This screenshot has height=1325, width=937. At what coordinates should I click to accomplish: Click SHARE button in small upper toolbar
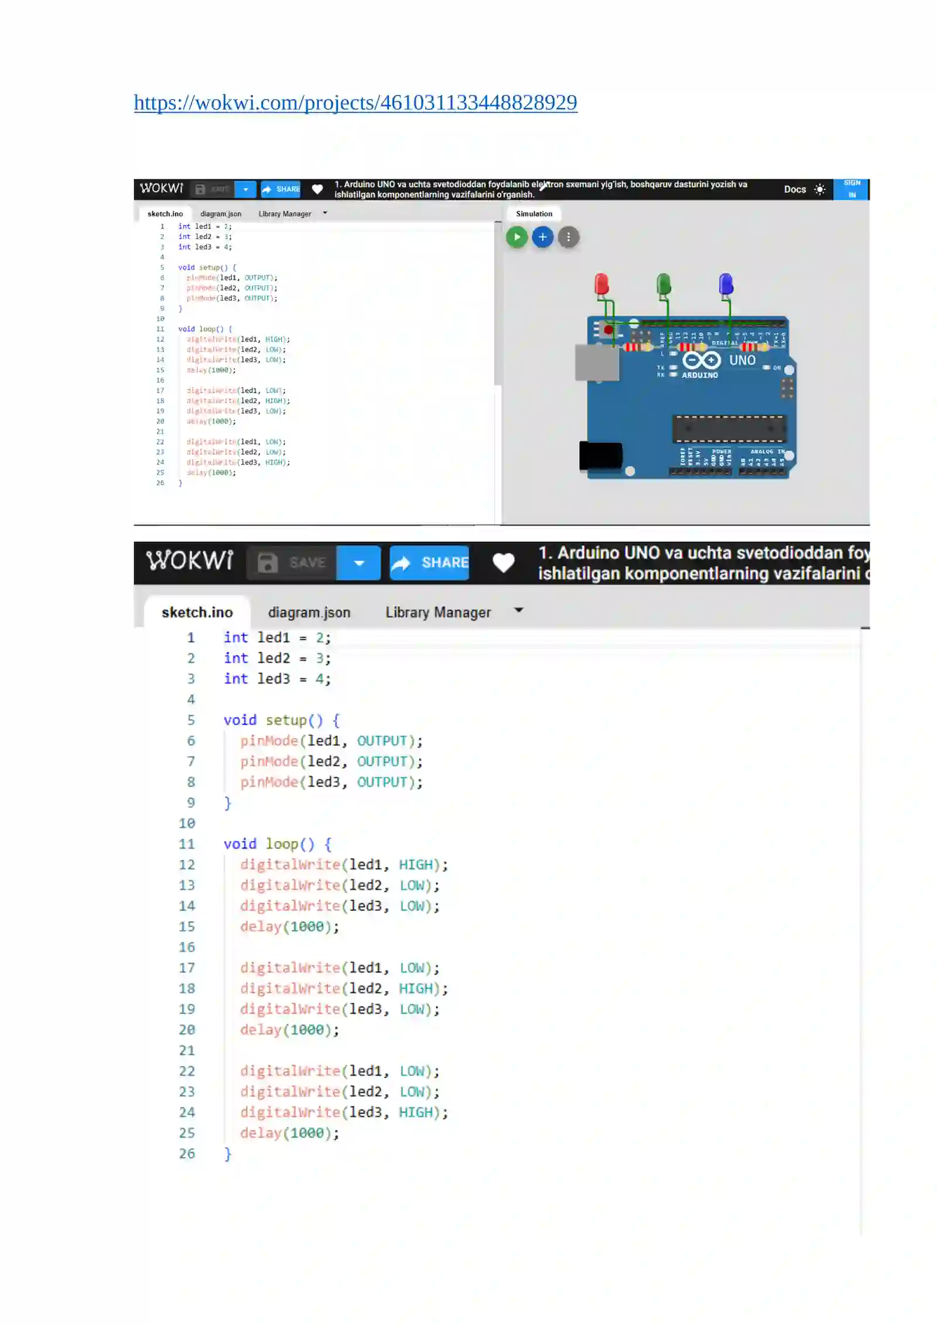click(281, 189)
